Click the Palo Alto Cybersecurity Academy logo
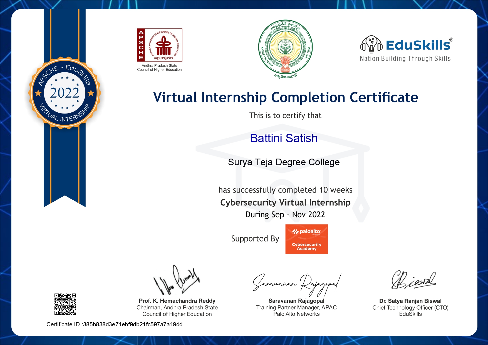Screen dimensions: 488x345 [306, 239]
